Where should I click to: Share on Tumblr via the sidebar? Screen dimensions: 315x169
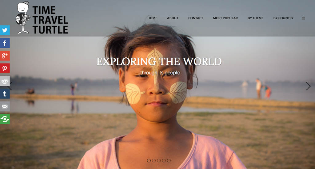[x=5, y=94]
